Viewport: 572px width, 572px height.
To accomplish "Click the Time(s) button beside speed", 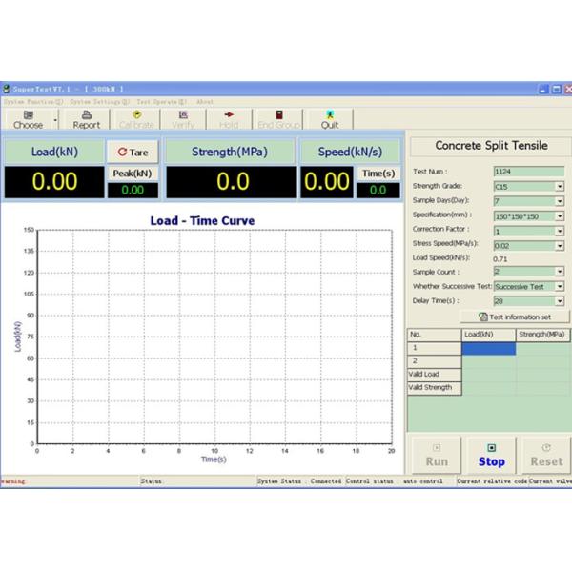I will (378, 173).
